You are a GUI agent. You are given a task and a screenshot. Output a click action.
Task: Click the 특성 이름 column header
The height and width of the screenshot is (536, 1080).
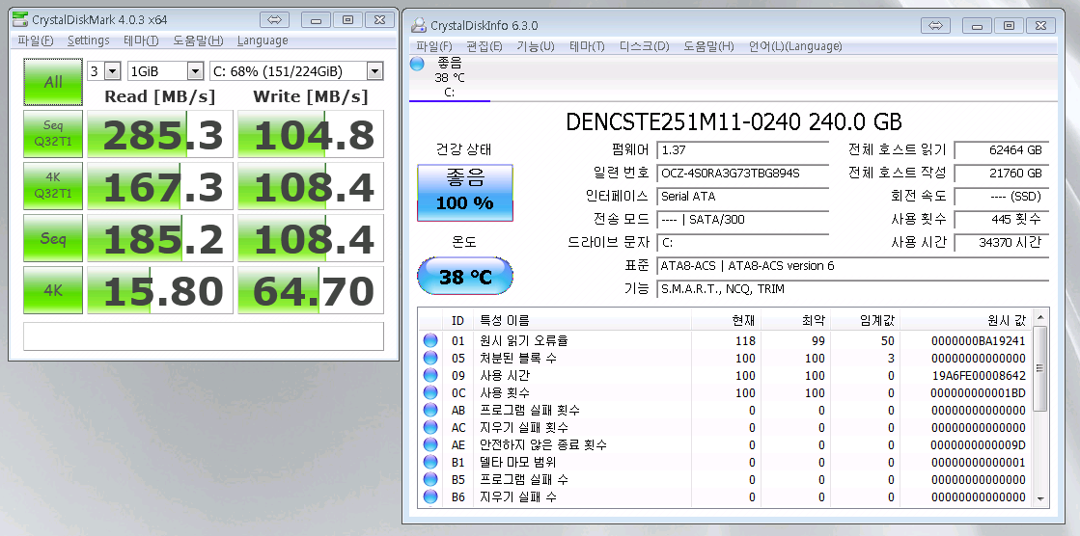tap(582, 321)
